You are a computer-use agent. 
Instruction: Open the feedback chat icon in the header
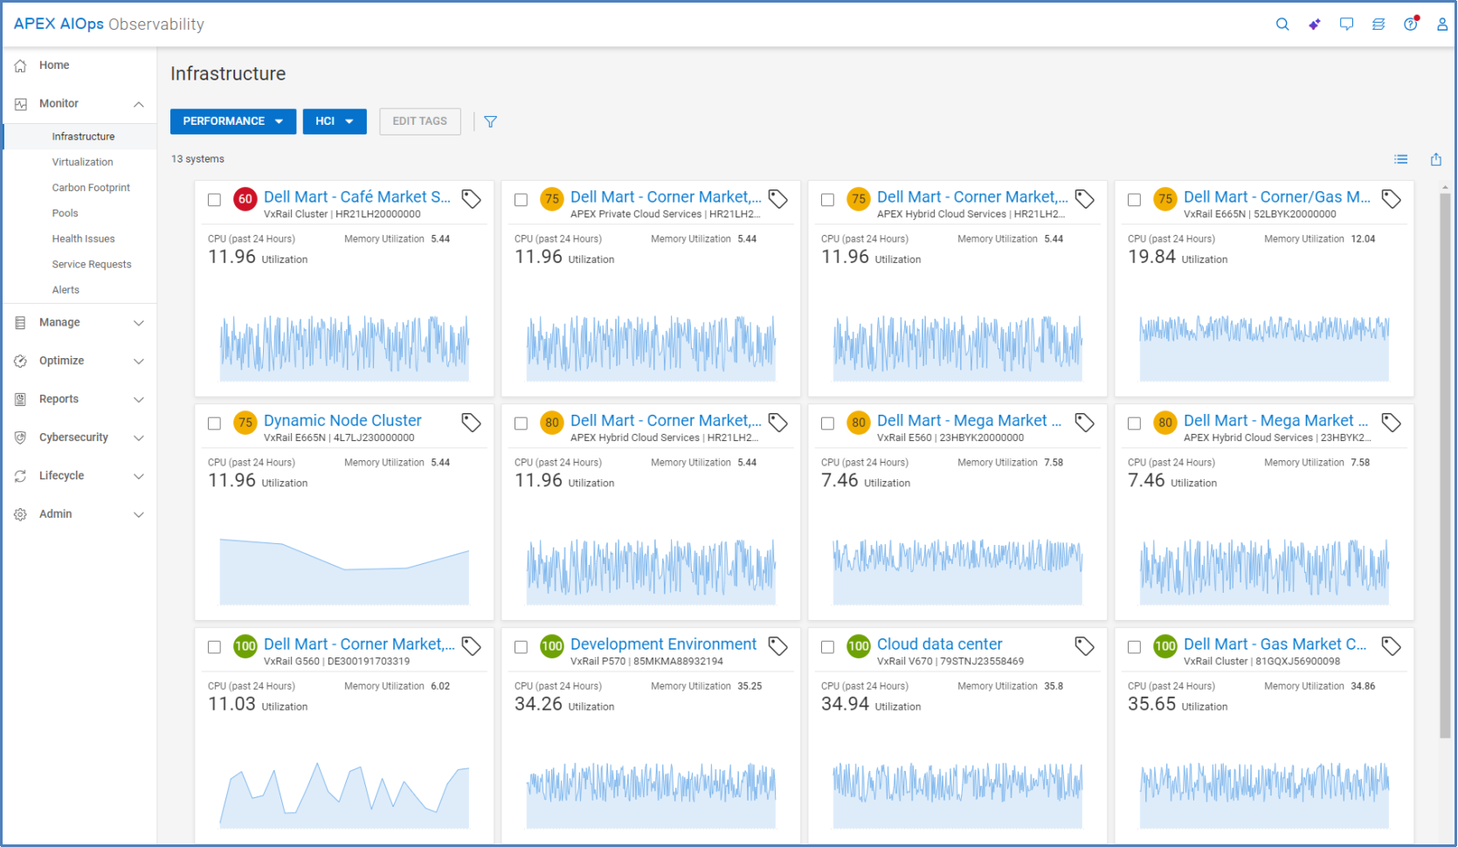coord(1346,24)
